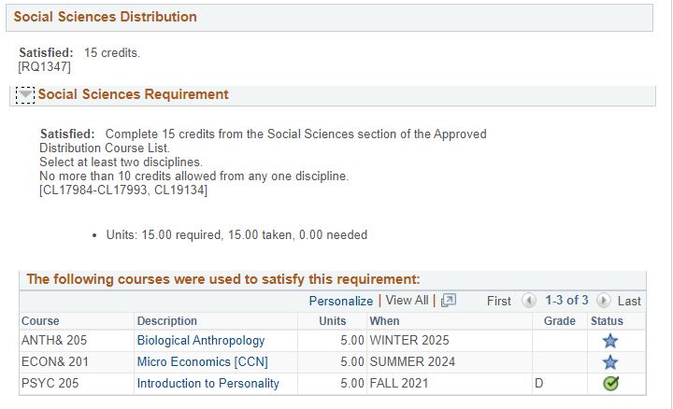The height and width of the screenshot is (409, 673).
Task: Sort by the Course column header
Action: tap(40, 320)
